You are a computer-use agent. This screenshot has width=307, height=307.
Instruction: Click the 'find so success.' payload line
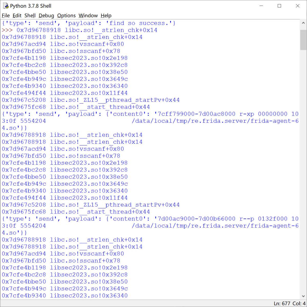click(89, 23)
